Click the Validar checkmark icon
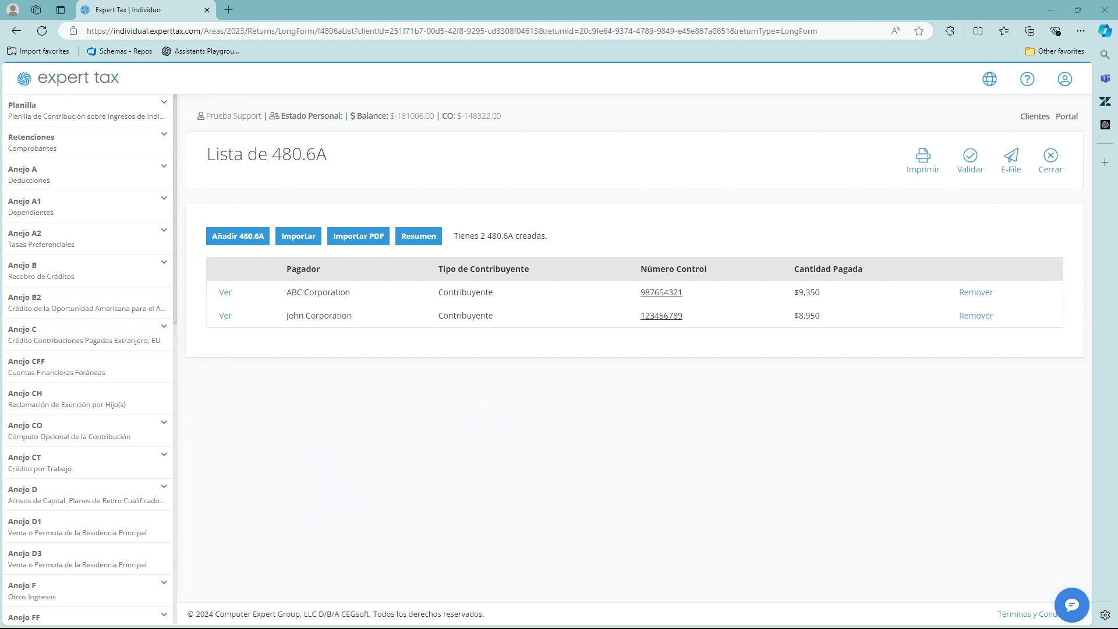The width and height of the screenshot is (1118, 629). [970, 155]
